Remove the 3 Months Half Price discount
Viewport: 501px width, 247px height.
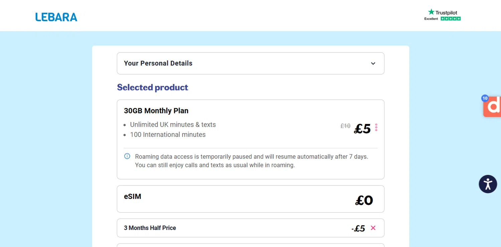click(373, 228)
